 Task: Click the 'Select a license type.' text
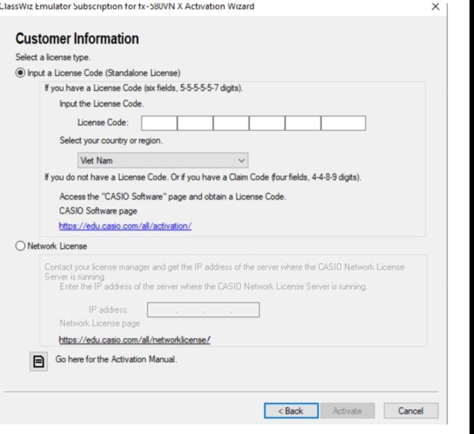tap(53, 57)
